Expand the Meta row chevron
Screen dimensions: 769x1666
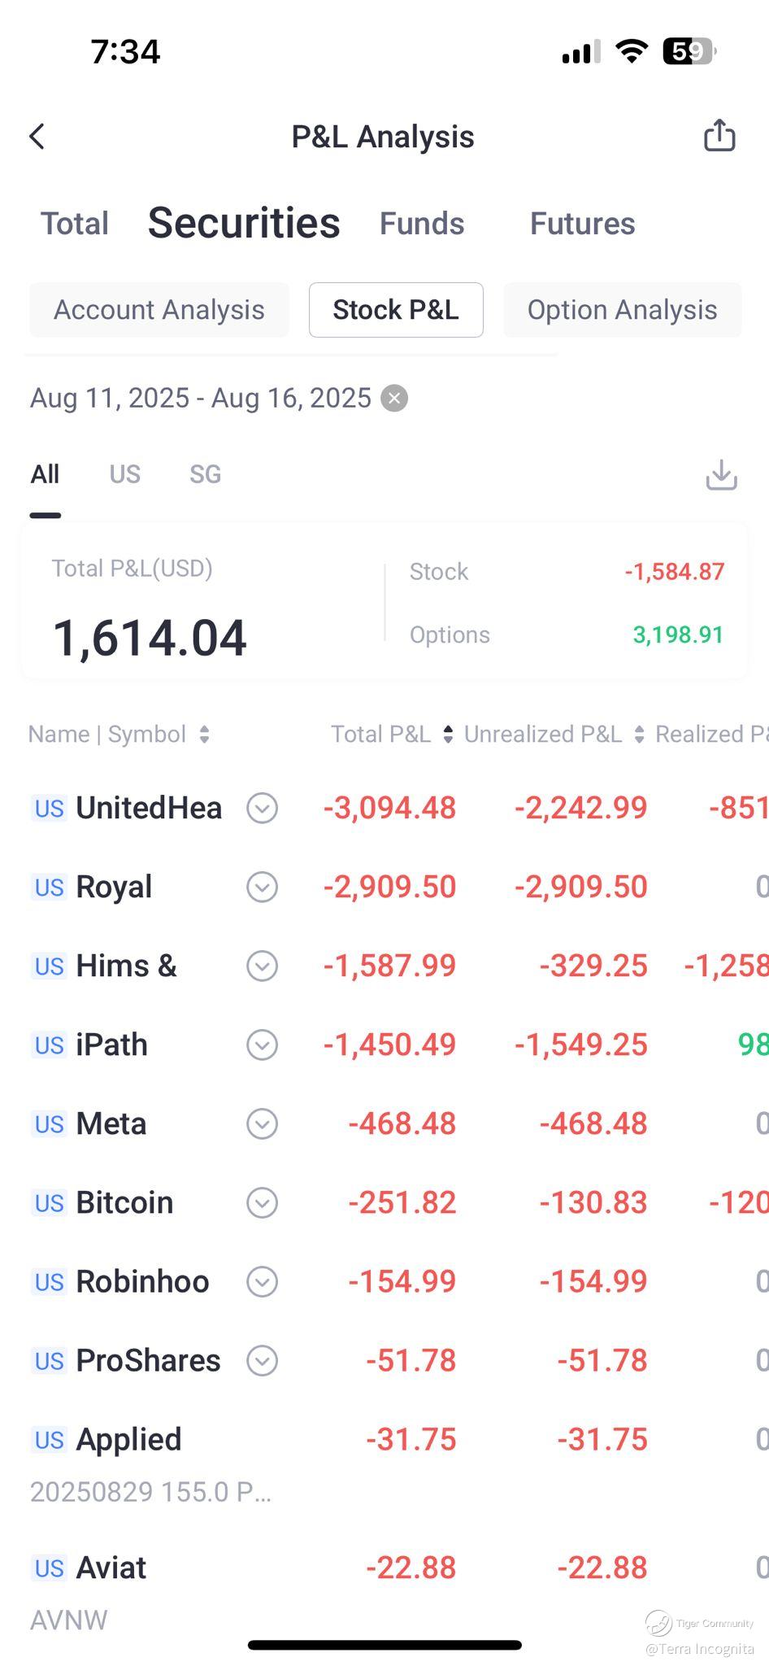262,1124
